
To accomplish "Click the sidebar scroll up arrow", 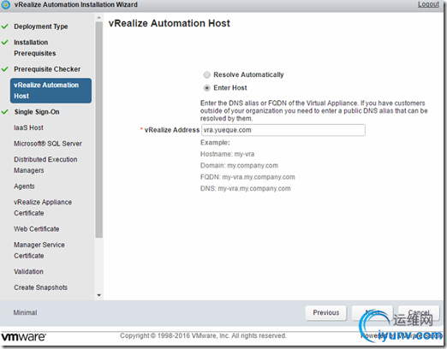I will (x=99, y=18).
